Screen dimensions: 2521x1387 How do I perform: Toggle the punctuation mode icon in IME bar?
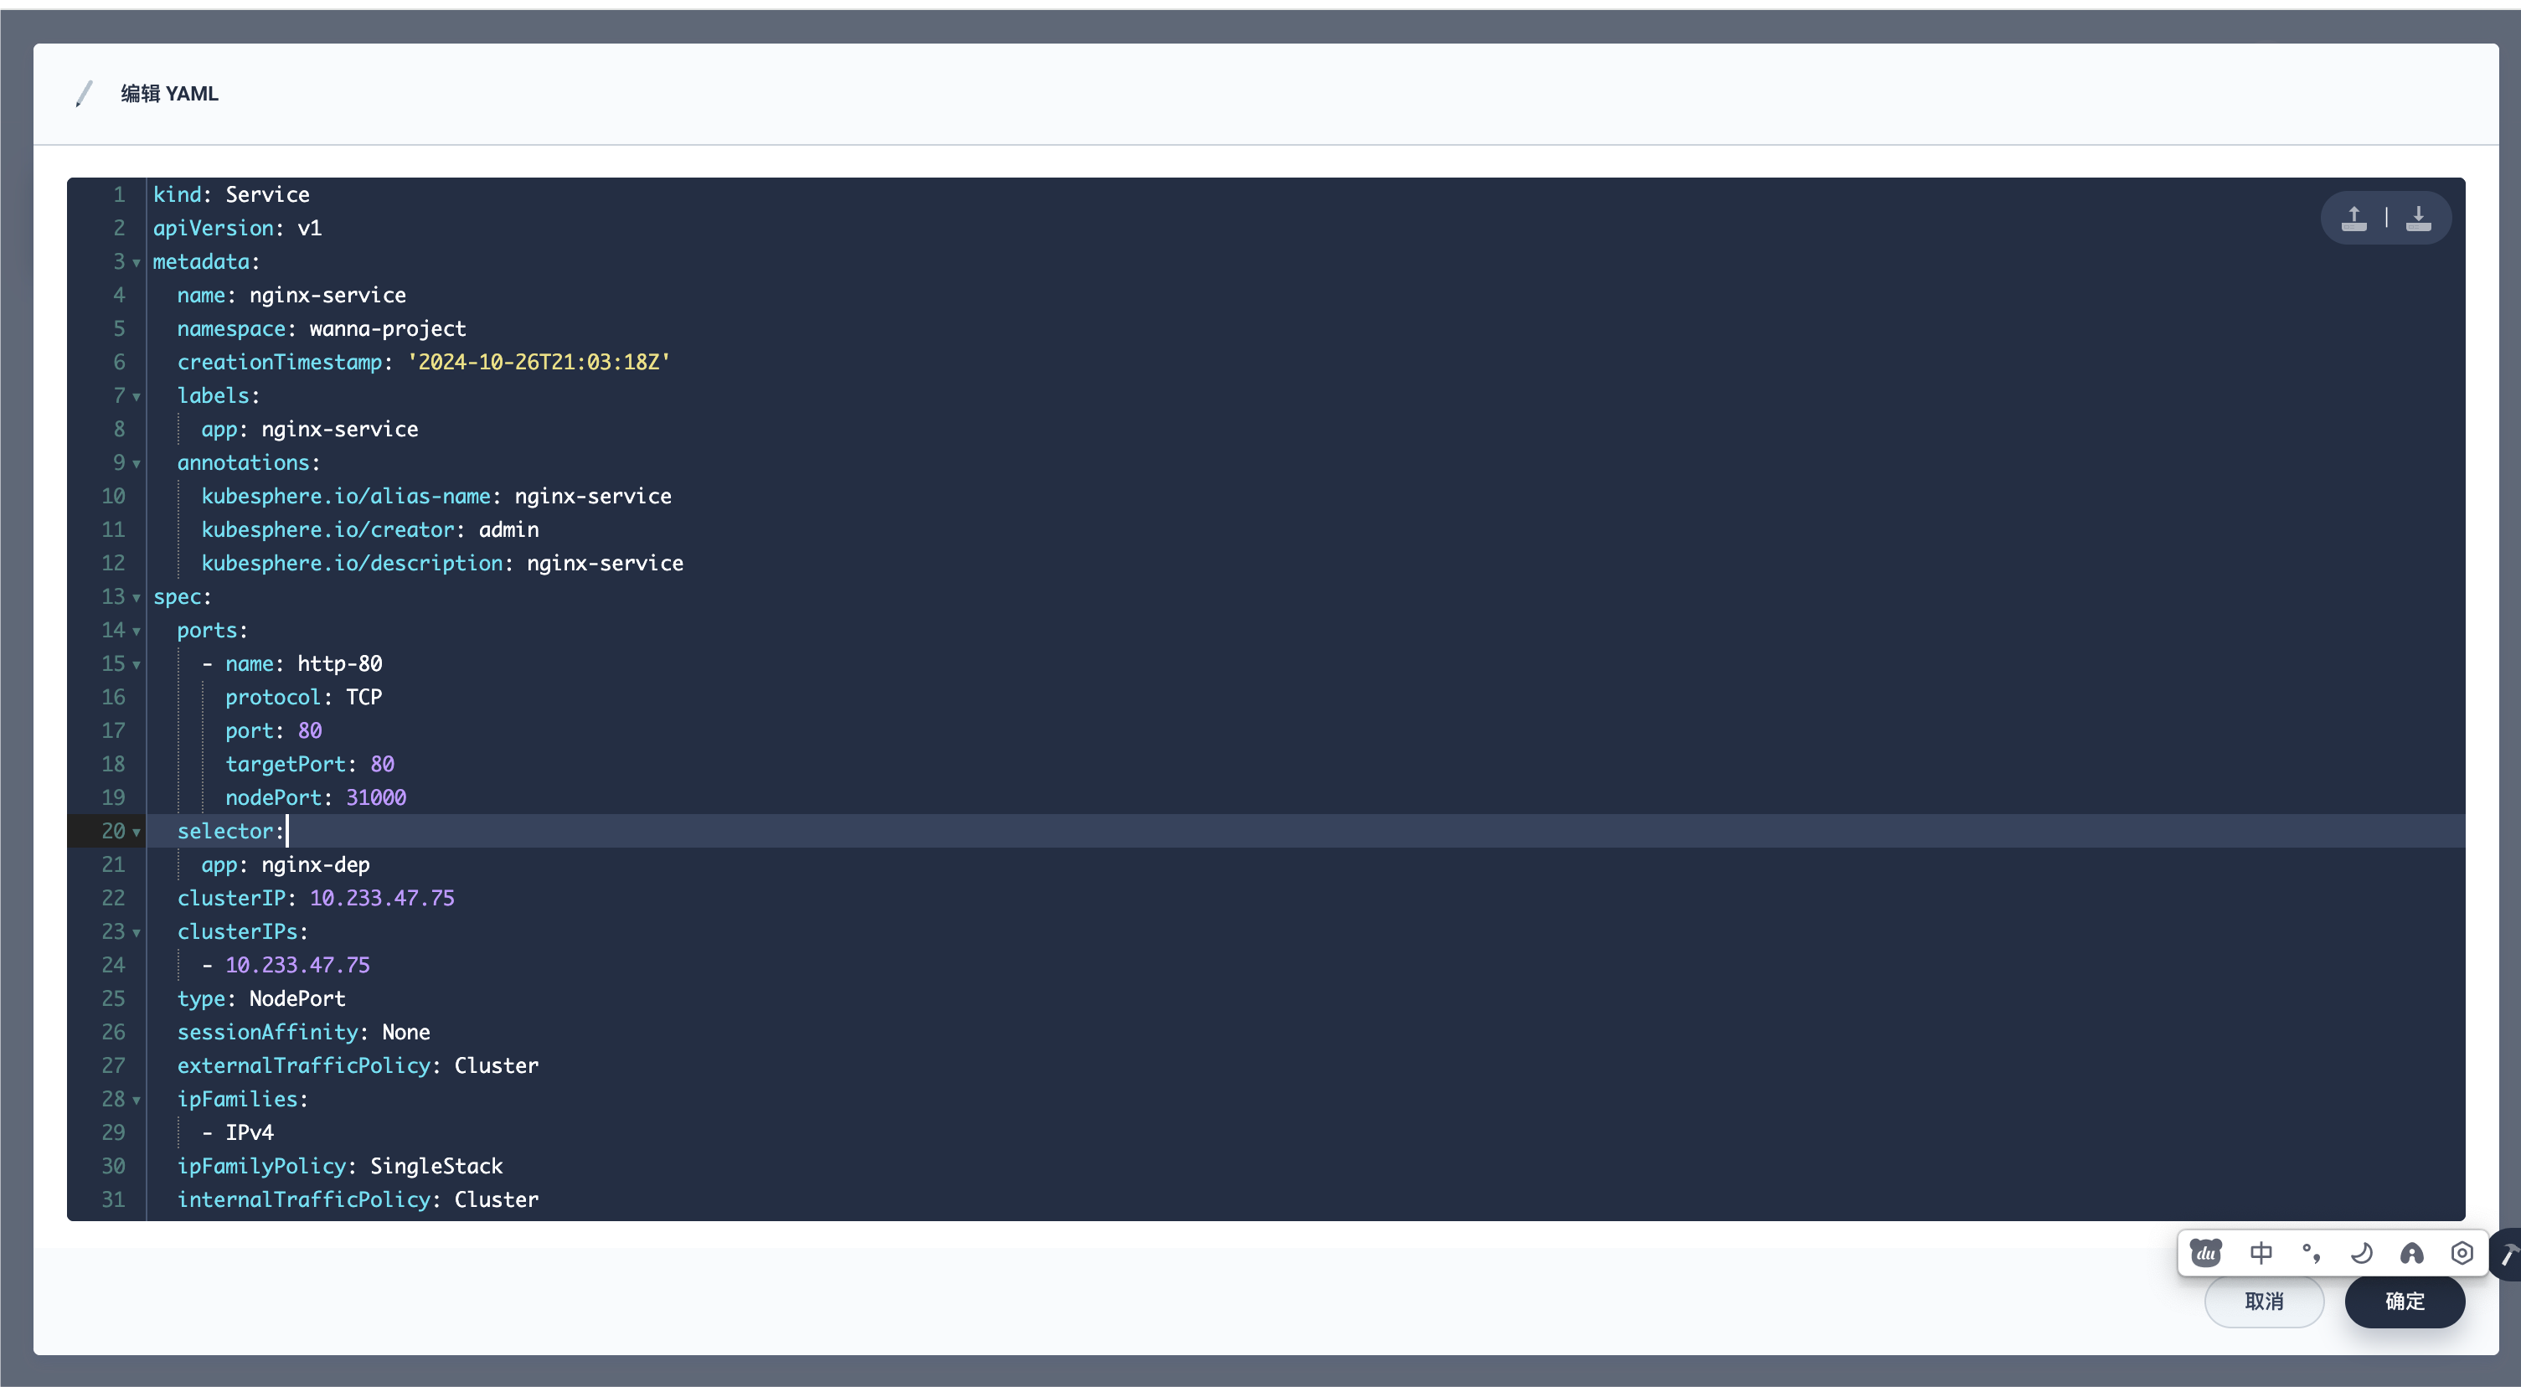coord(2312,1253)
